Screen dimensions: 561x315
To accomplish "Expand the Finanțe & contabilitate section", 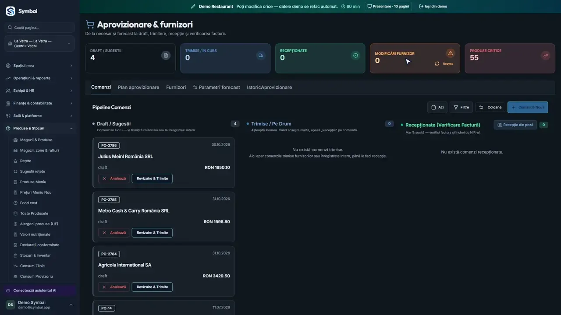I will click(x=39, y=103).
